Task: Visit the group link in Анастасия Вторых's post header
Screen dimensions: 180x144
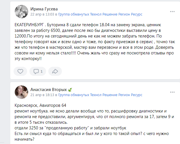Action: pyautogui.click(x=100, y=95)
